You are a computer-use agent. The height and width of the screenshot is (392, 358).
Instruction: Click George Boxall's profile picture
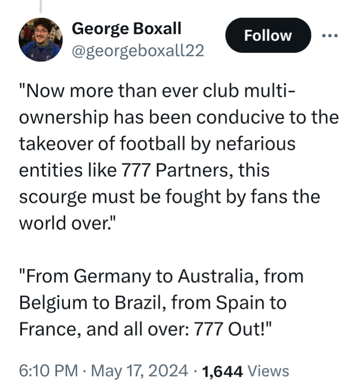click(41, 39)
